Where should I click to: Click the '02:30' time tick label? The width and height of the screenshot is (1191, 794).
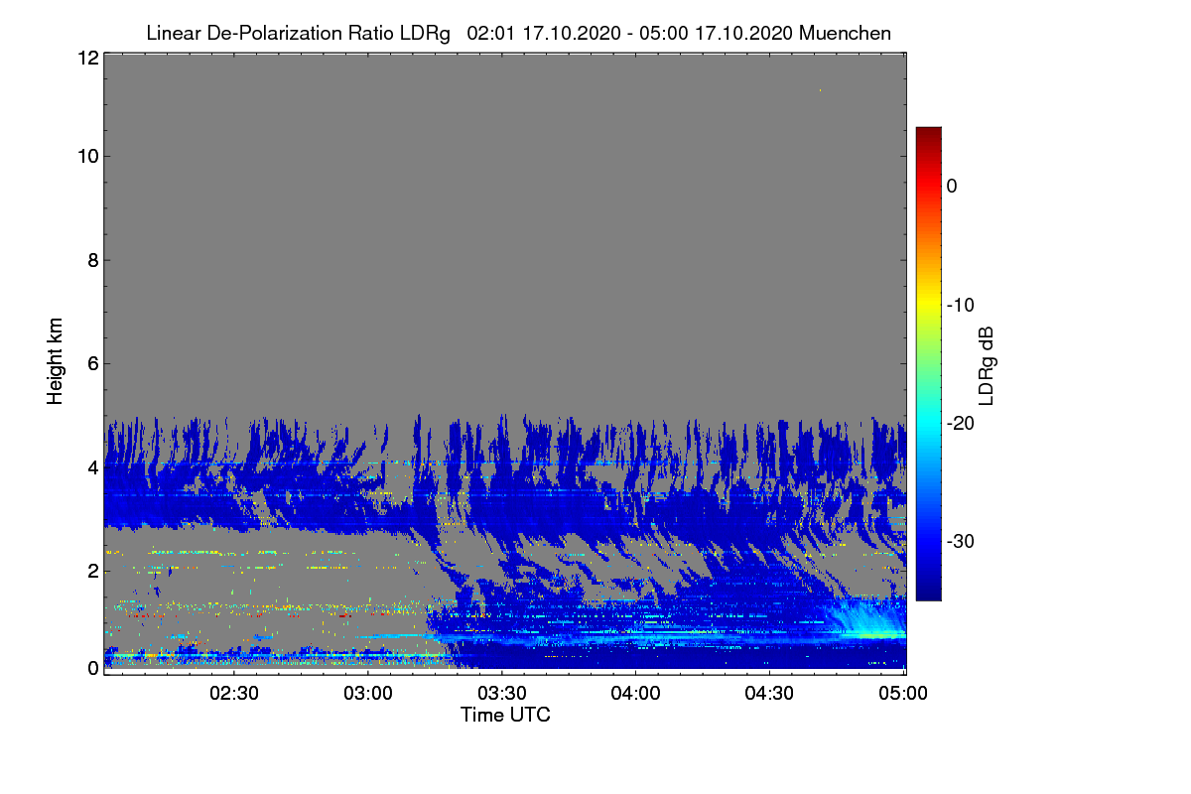[234, 693]
